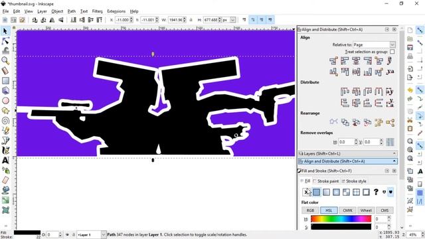Viewport: 425px width, 239px height.
Task: Select the Spiral tool
Action: [x=5, y=121]
